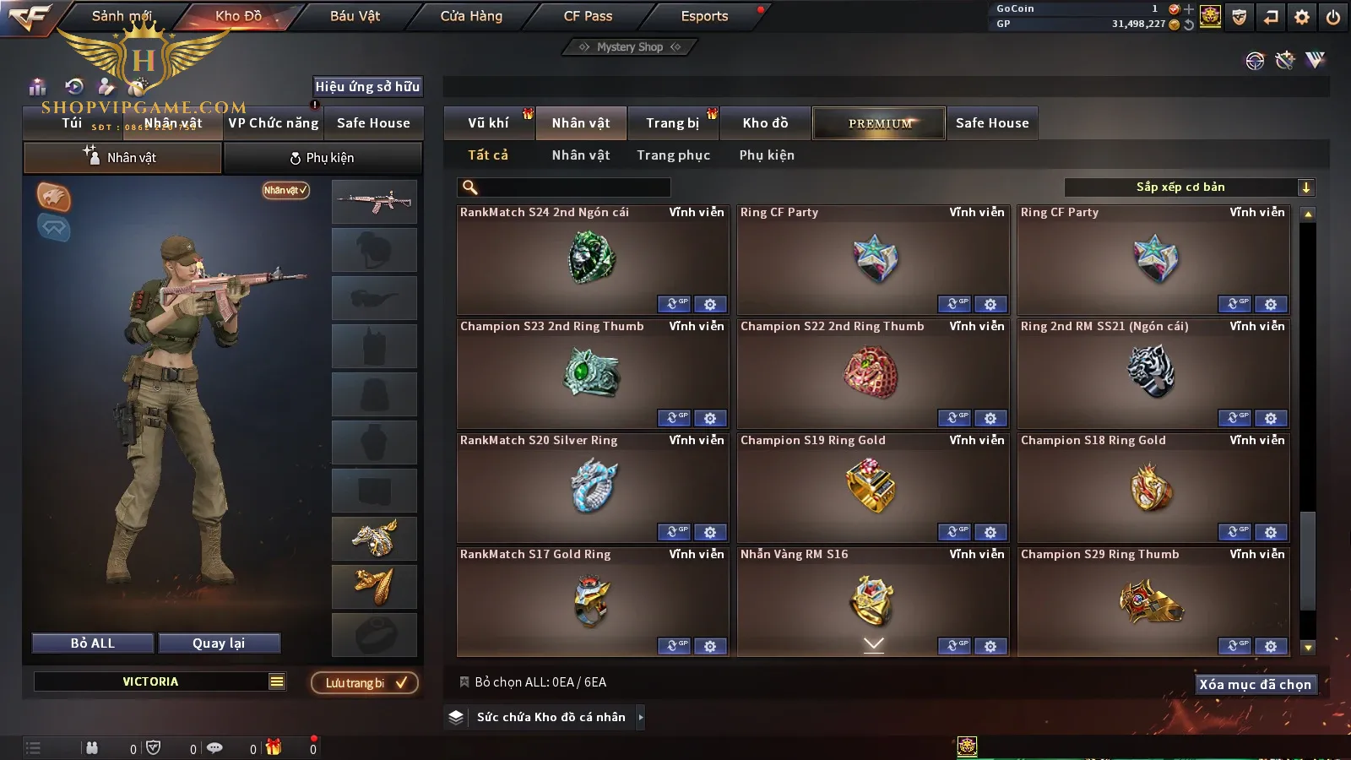Open gear options on Ring 2nd RM SS21
The width and height of the screenshot is (1351, 760).
(x=1271, y=418)
